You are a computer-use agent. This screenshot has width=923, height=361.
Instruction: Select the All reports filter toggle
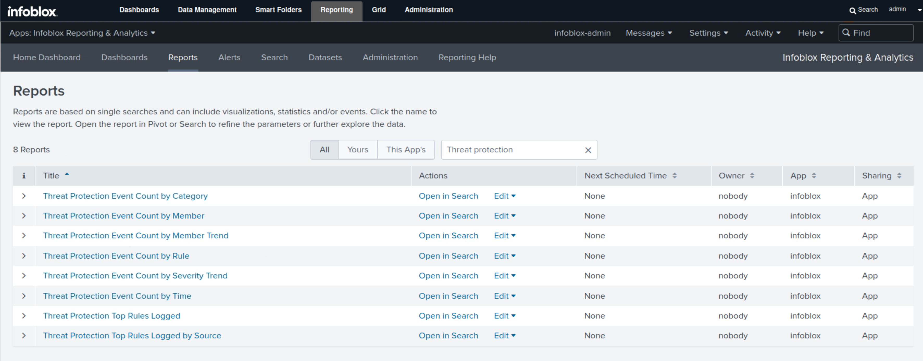click(x=324, y=150)
